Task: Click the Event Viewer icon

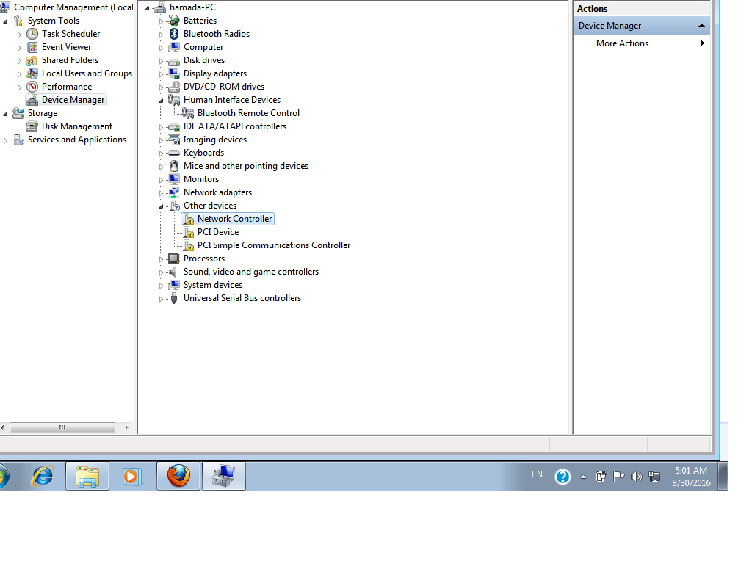Action: 32,47
